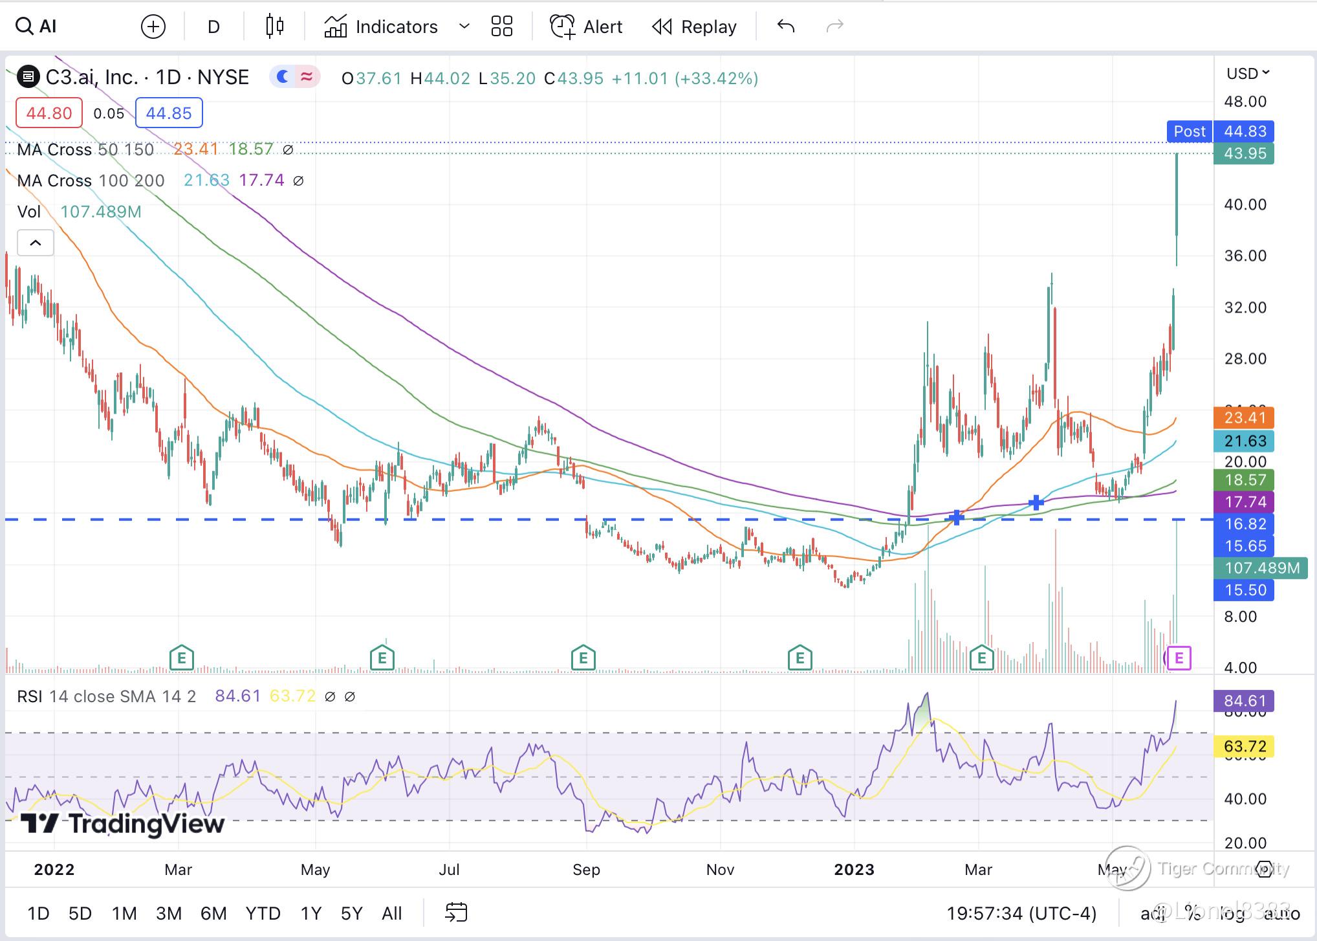Toggle the log scale option
The width and height of the screenshot is (1317, 941).
click(x=1232, y=913)
